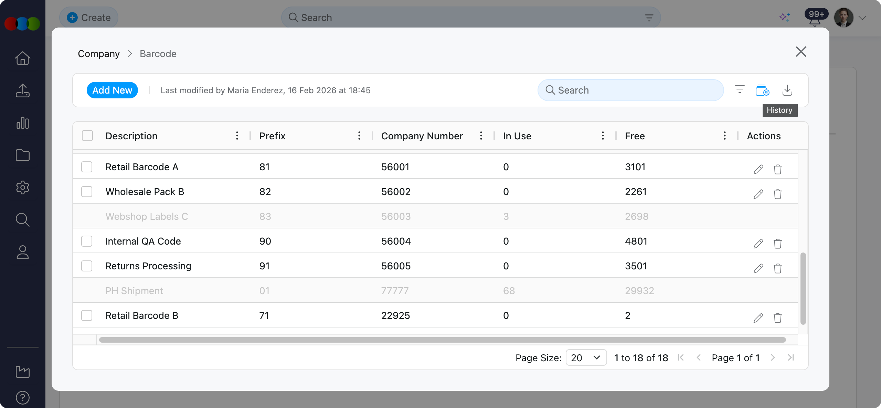
Task: Sort by the Prefix column header
Action: pyautogui.click(x=272, y=136)
